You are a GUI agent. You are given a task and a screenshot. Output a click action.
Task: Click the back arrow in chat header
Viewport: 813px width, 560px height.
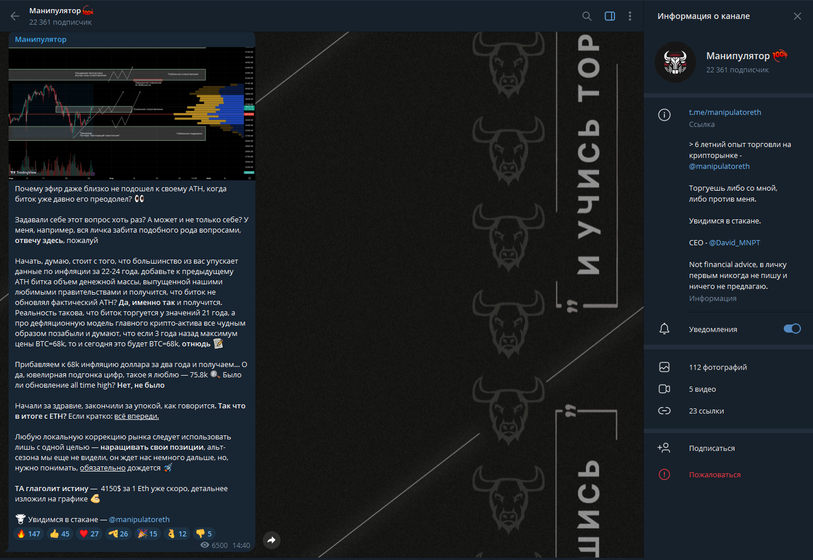[x=15, y=16]
